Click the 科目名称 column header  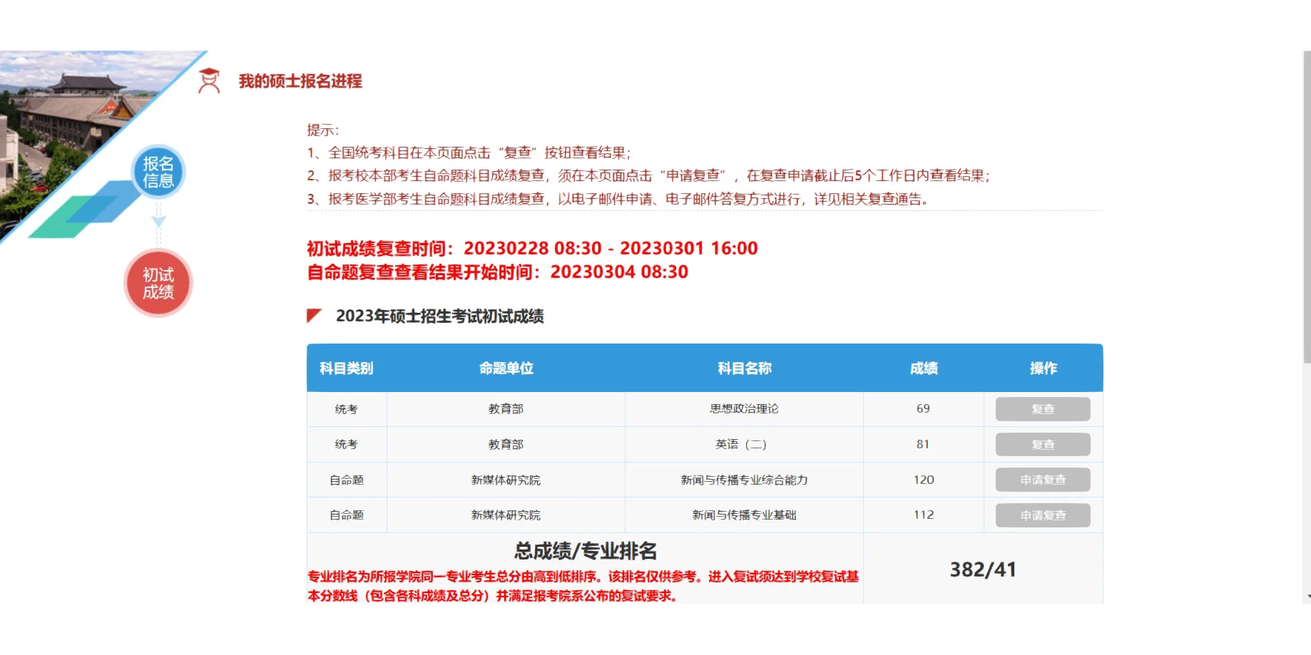[x=745, y=368]
